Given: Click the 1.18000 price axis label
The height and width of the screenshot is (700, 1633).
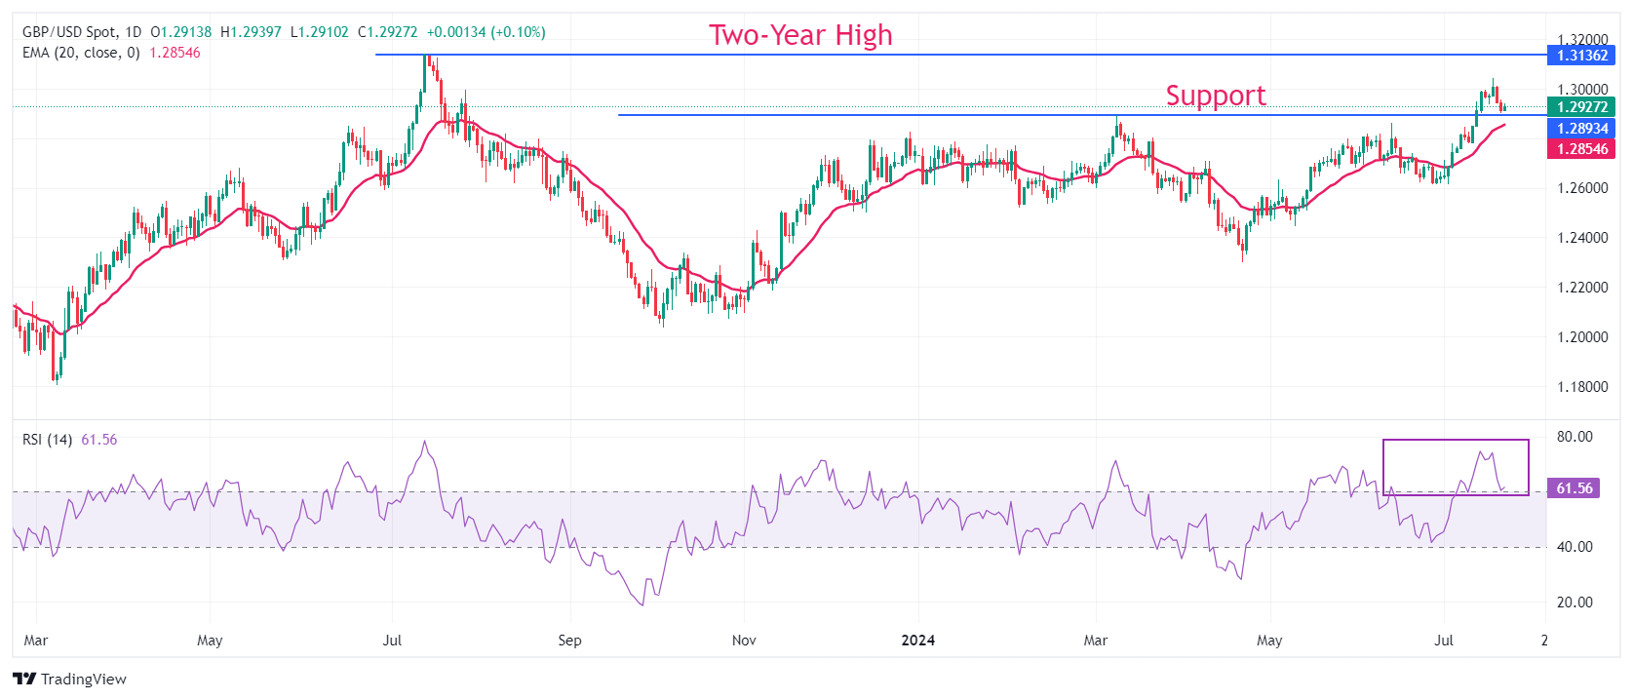Looking at the screenshot, I should 1581,387.
